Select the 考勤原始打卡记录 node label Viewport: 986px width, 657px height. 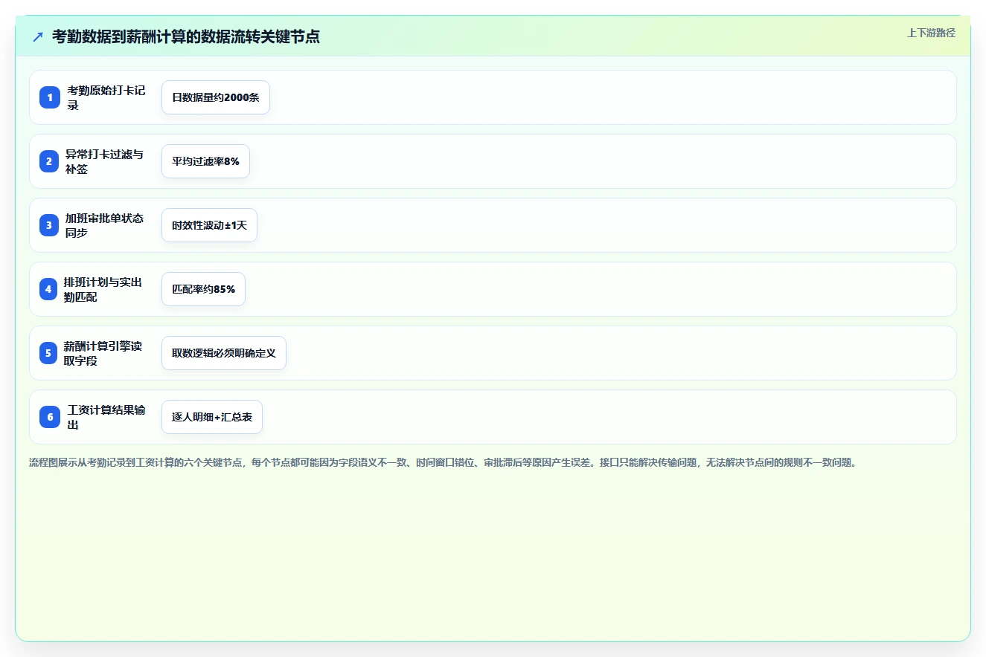(x=106, y=97)
